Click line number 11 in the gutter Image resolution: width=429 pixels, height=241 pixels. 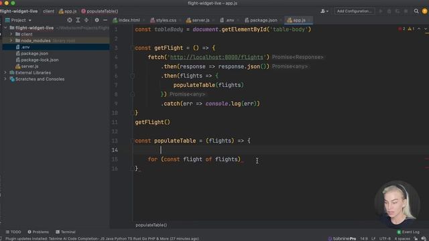click(115, 122)
